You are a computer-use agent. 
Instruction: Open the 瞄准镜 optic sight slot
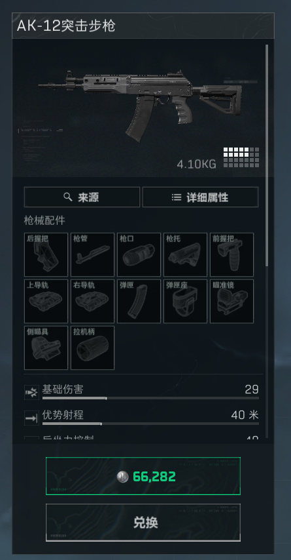click(232, 301)
